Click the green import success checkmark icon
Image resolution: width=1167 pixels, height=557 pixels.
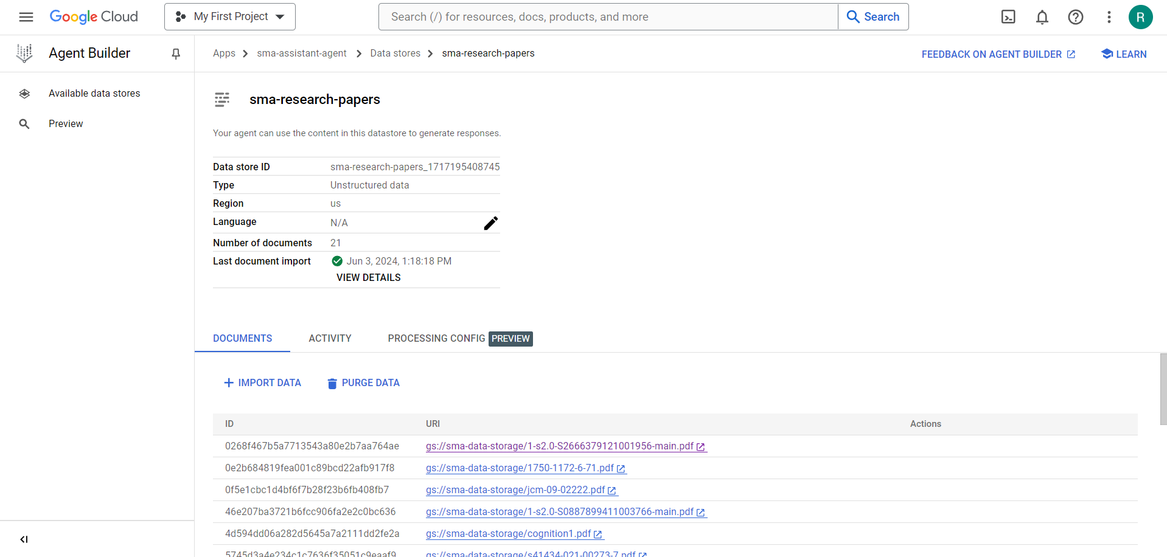click(x=337, y=261)
